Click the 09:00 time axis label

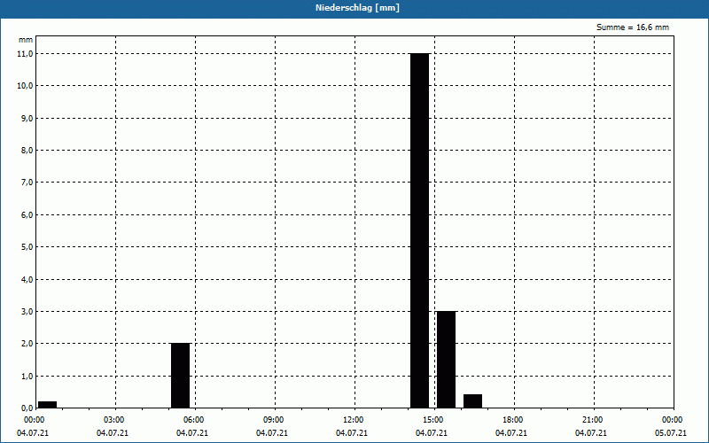coord(275,420)
